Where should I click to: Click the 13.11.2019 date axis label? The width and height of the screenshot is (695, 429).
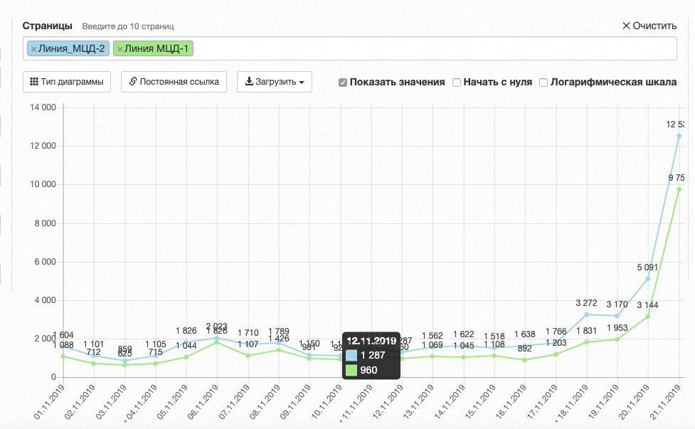point(419,402)
